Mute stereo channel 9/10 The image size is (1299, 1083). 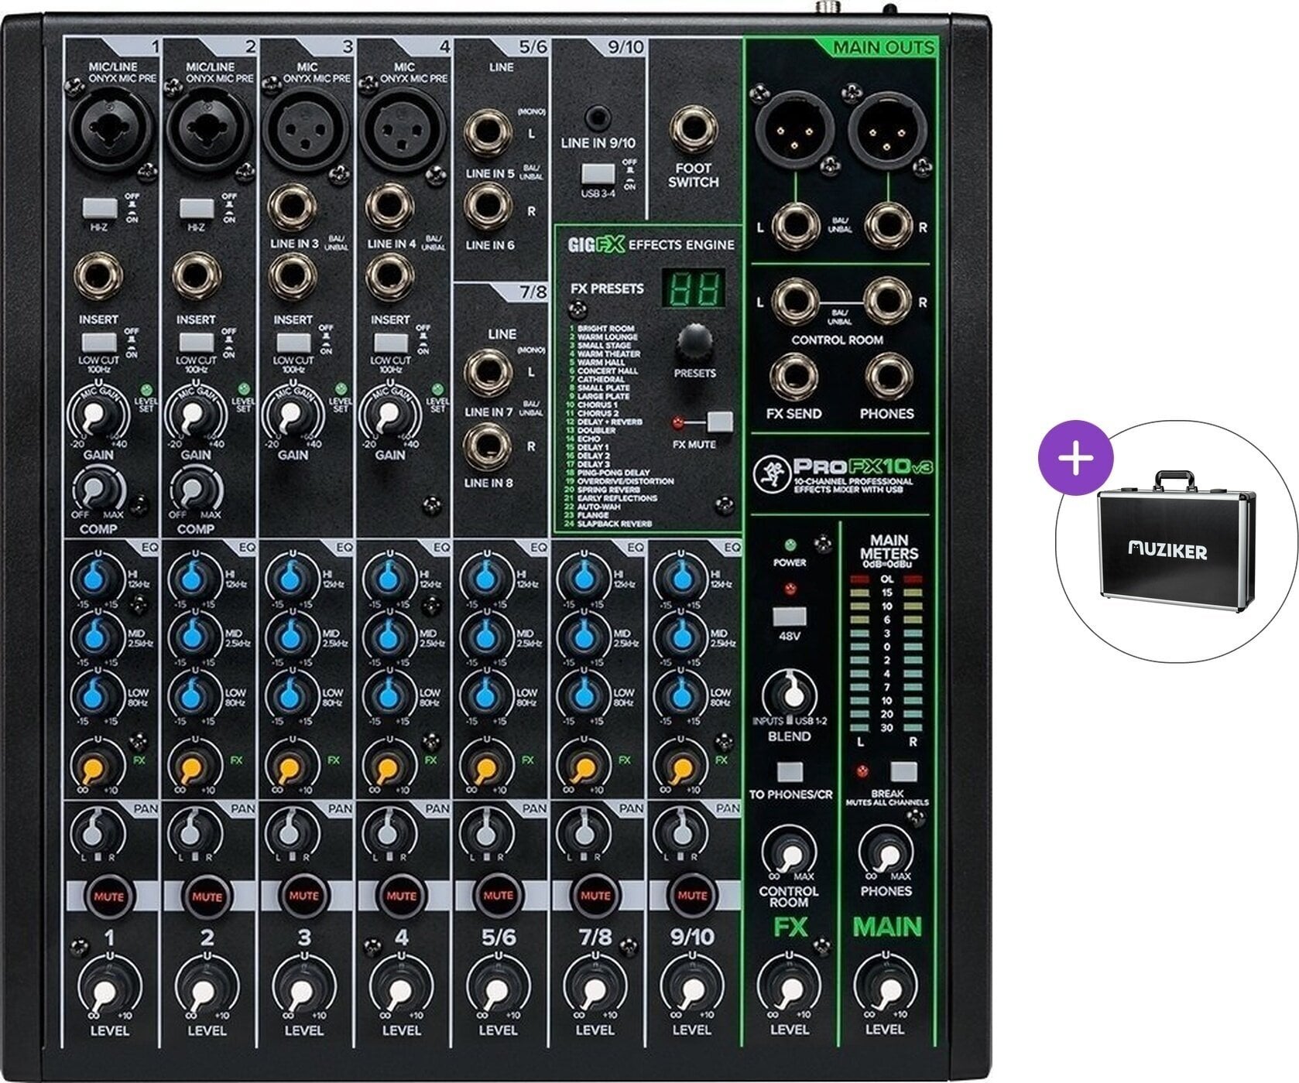pyautogui.click(x=692, y=897)
